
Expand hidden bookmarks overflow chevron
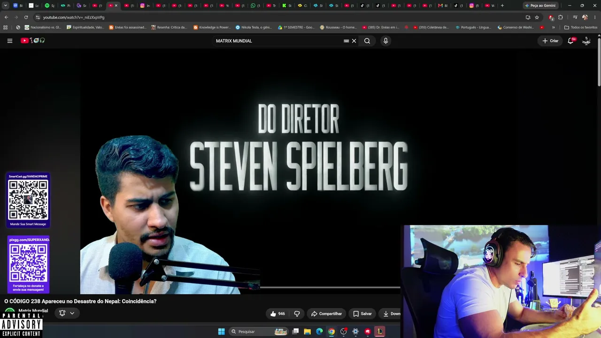click(553, 27)
